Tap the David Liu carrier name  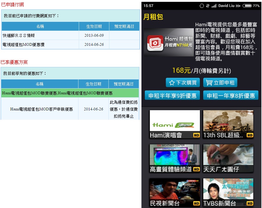pyautogui.click(x=226, y=6)
